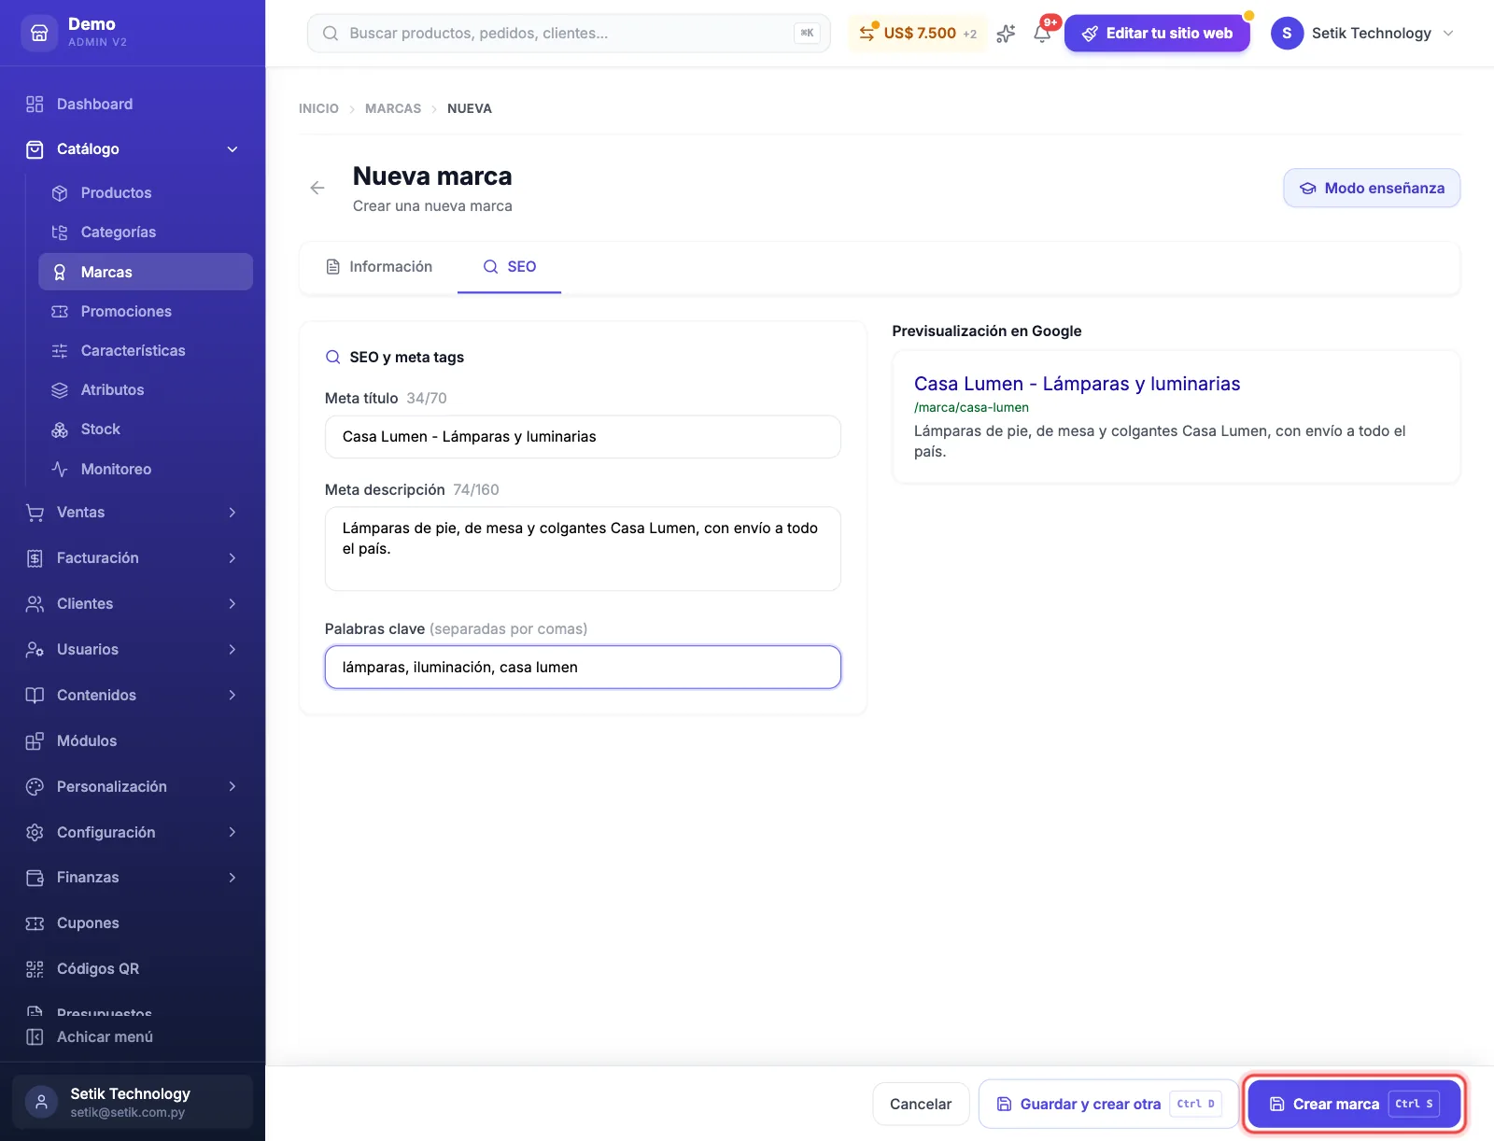Click Guardar y crear otra
Screen dimensions: 1494x1141
1108,1104
